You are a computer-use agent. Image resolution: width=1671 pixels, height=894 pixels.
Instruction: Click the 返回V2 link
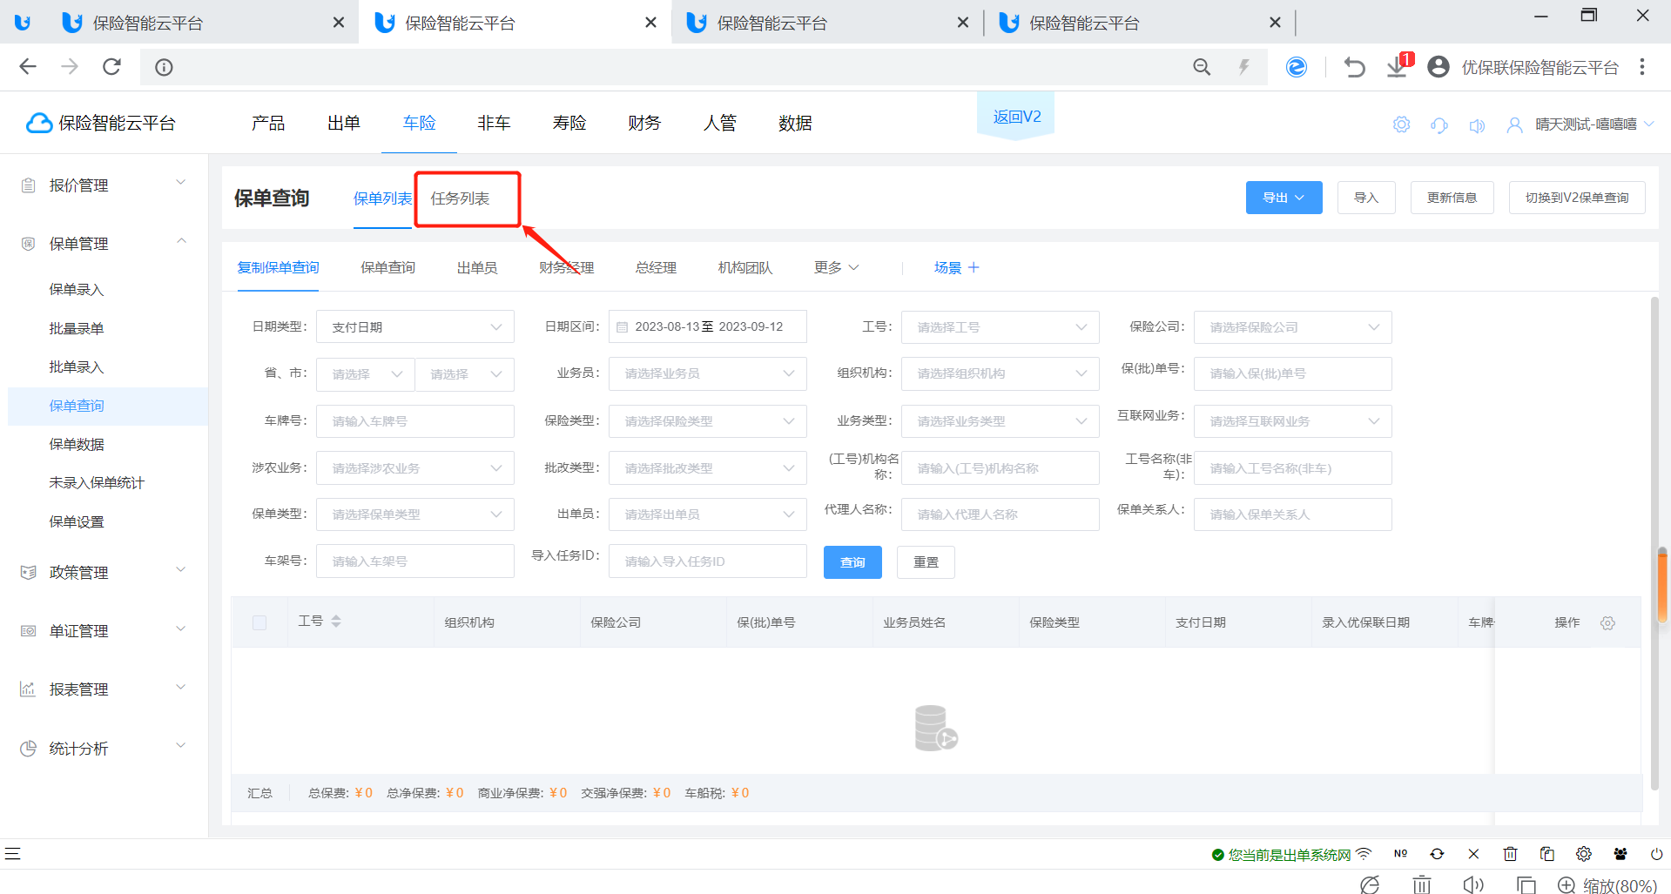(x=1016, y=117)
